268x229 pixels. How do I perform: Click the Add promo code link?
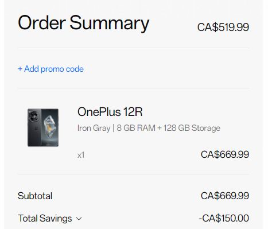pos(51,69)
